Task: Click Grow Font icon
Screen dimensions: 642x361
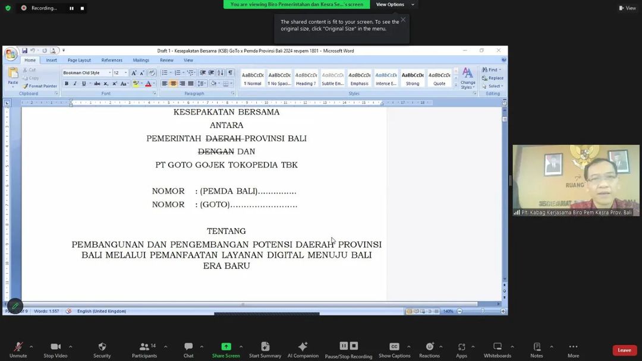Action: click(x=134, y=73)
